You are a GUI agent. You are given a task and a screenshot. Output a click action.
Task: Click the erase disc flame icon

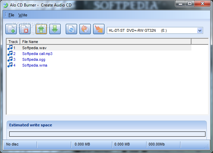coord(85,29)
